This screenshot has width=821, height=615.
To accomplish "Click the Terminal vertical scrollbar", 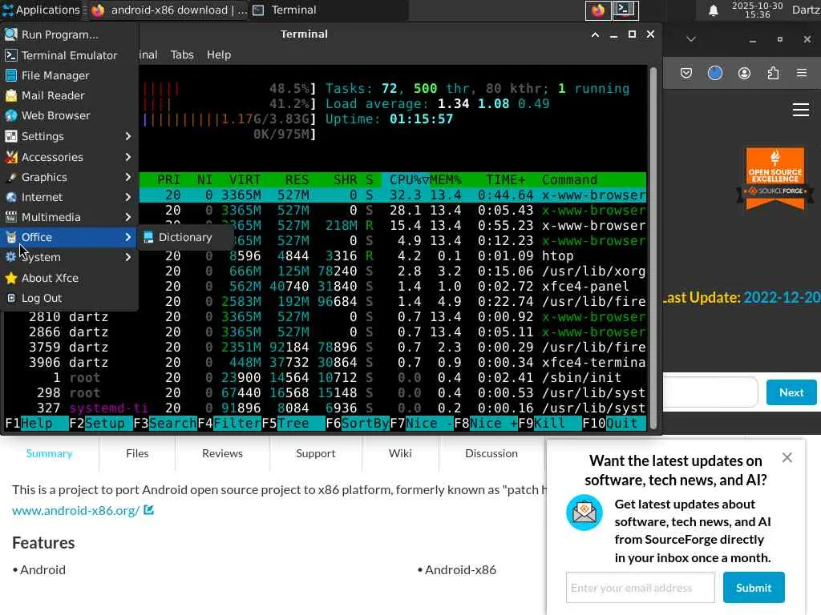I will tap(653, 248).
